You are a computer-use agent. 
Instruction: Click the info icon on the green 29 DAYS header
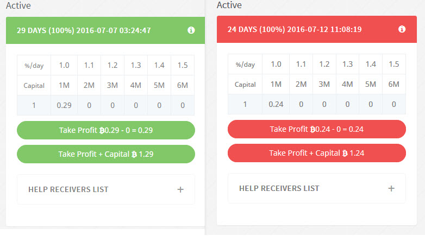click(x=191, y=30)
